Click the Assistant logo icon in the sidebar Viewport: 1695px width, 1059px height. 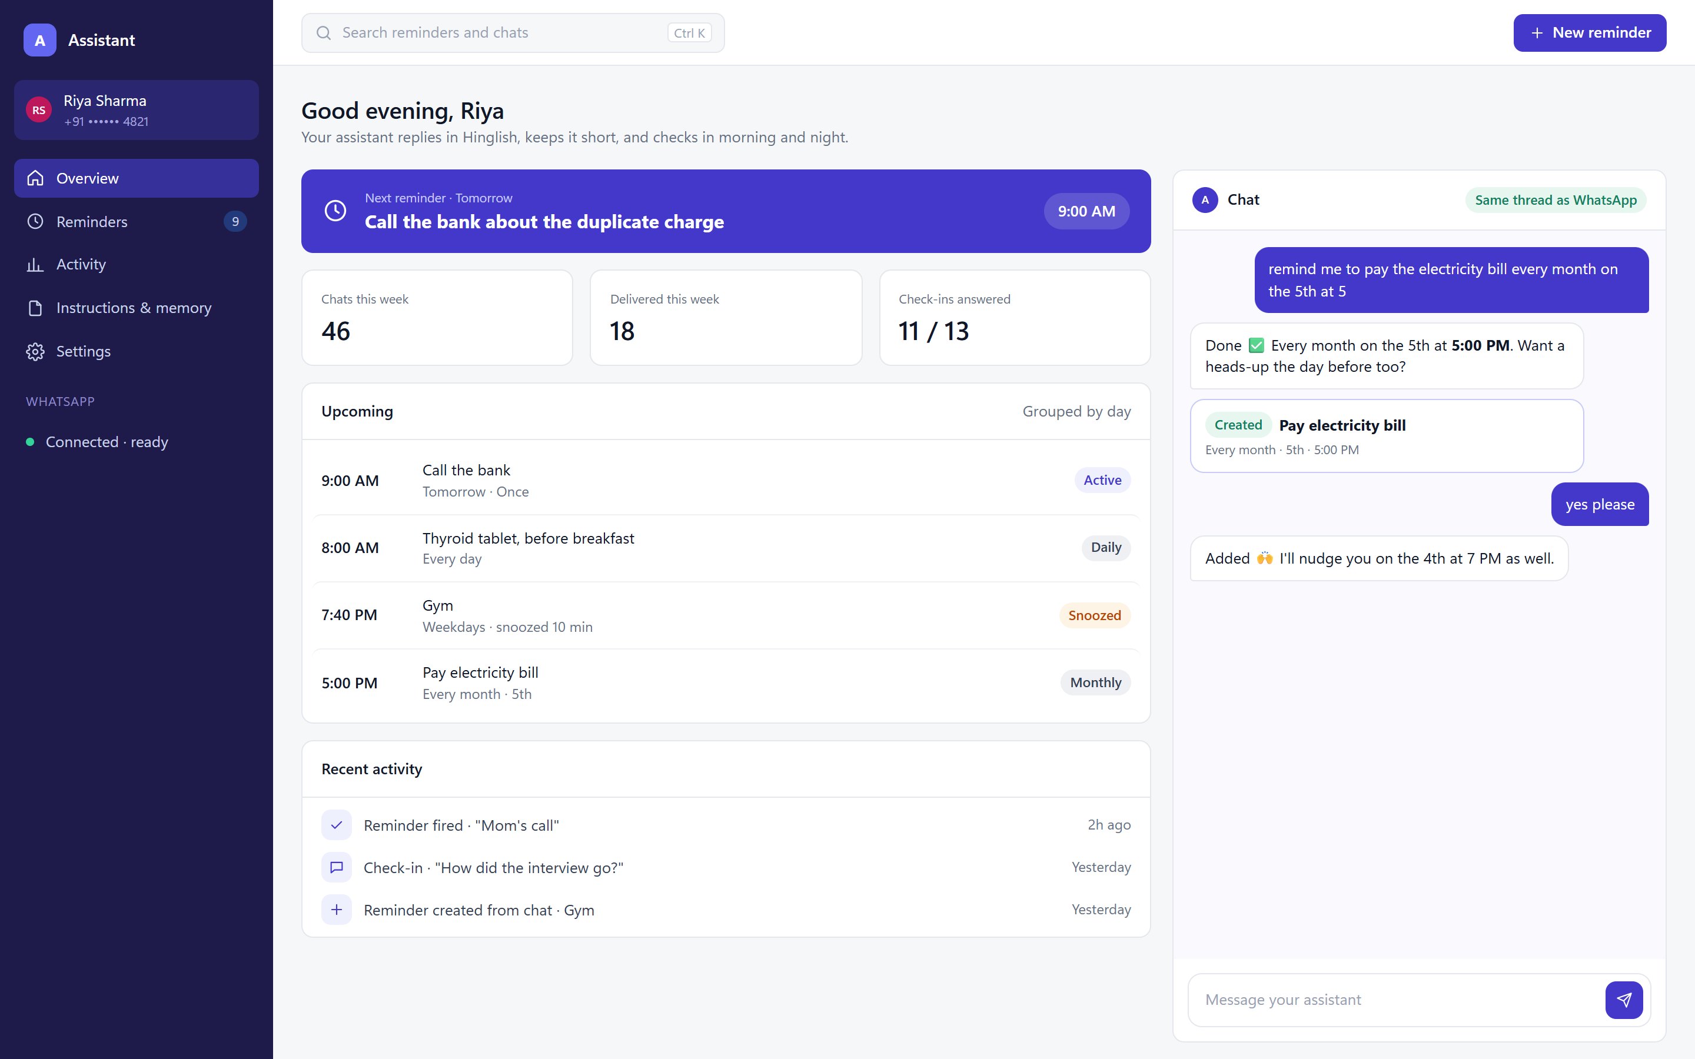[40, 40]
